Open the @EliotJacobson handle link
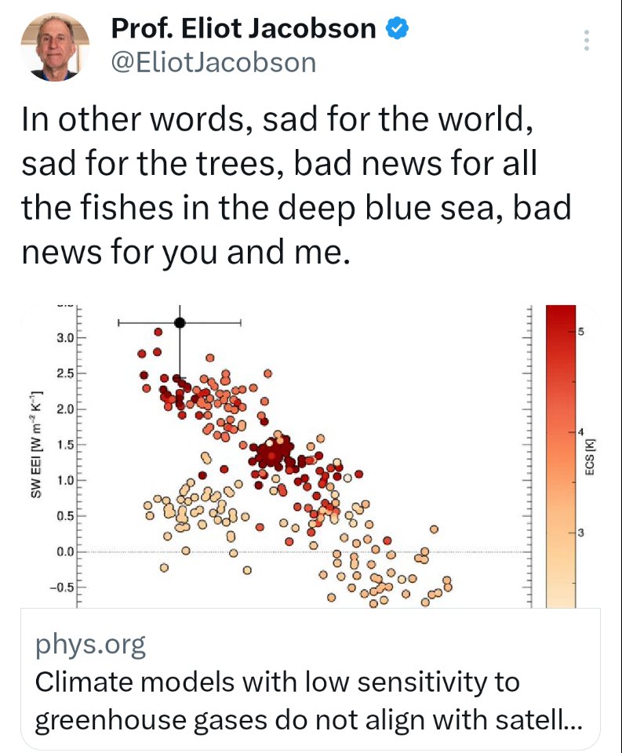 point(214,63)
